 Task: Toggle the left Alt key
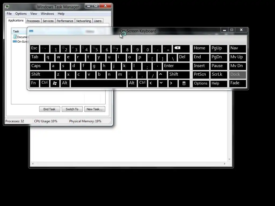(x=65, y=83)
